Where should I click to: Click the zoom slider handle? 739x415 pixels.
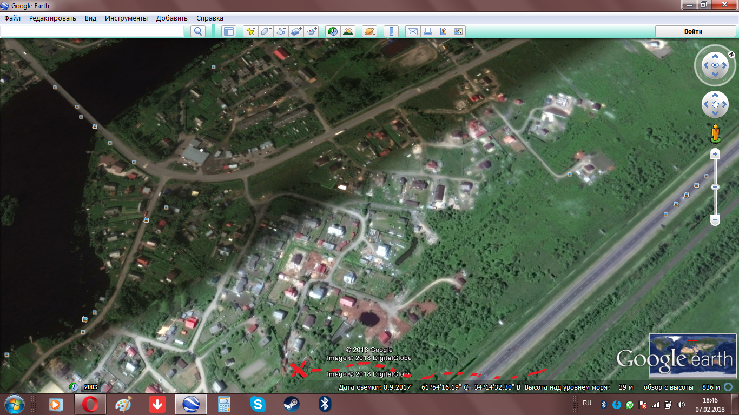pos(715,187)
